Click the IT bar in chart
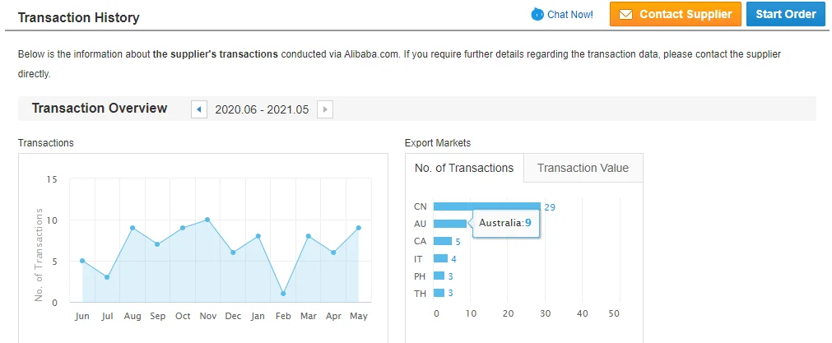 pyautogui.click(x=440, y=258)
